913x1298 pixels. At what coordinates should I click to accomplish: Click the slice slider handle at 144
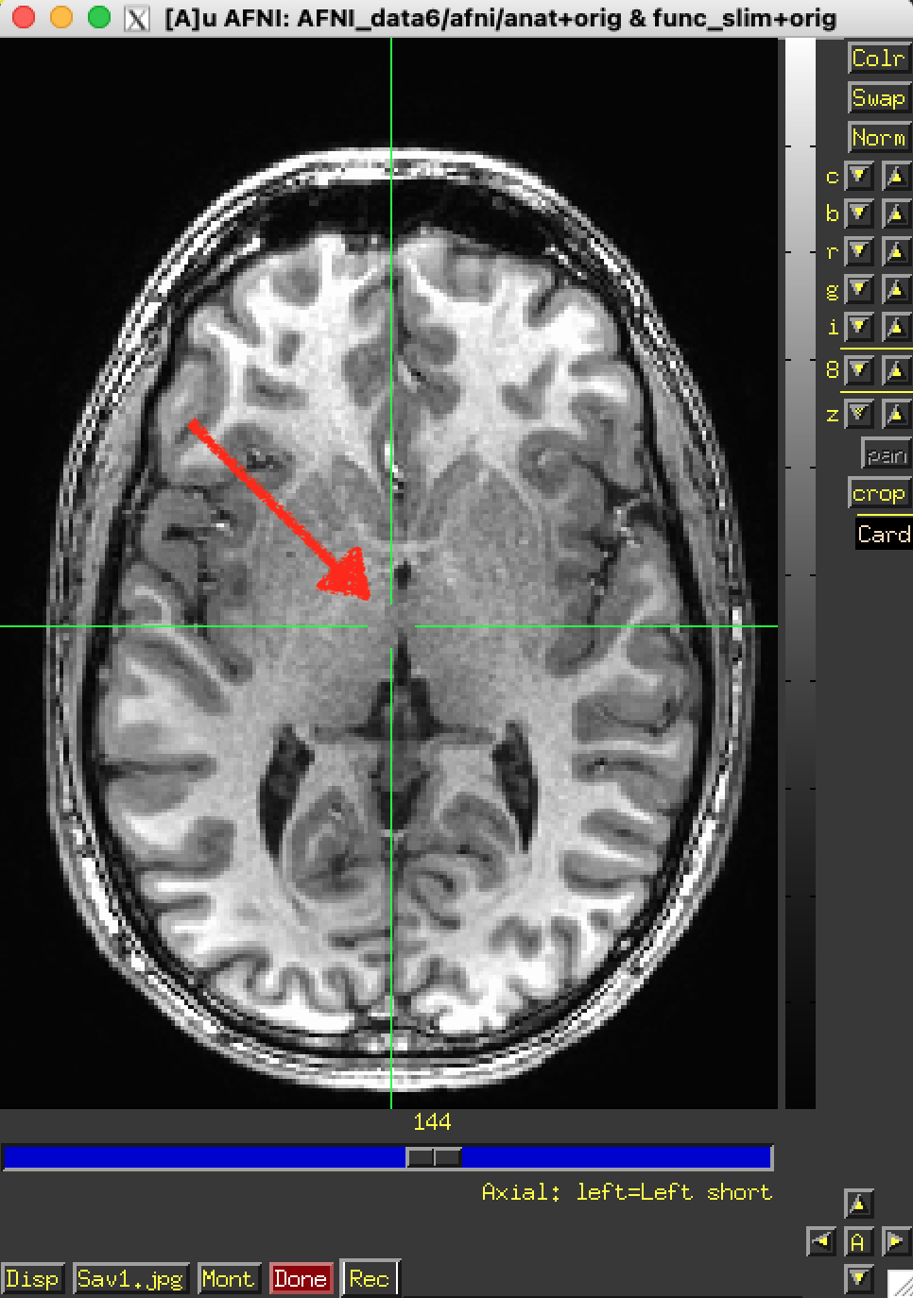point(434,1157)
